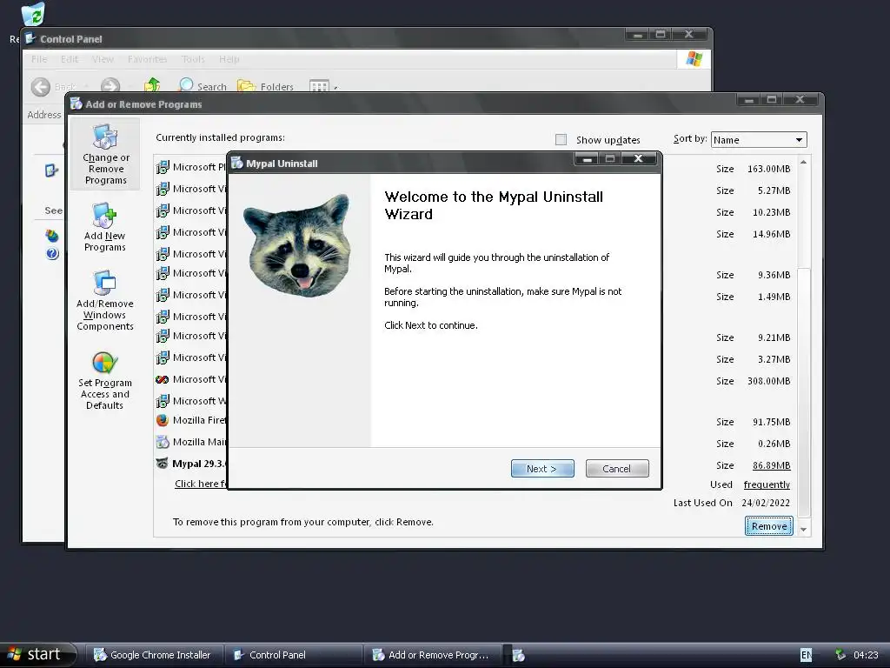Click the system tray hardware icon
890x668 pixels.
pyautogui.click(x=840, y=655)
